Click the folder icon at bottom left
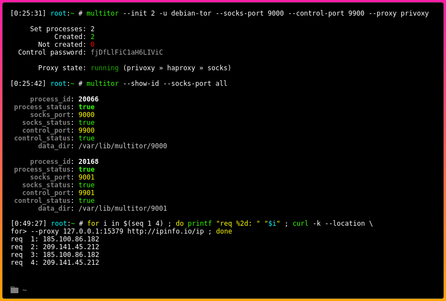 point(14,290)
